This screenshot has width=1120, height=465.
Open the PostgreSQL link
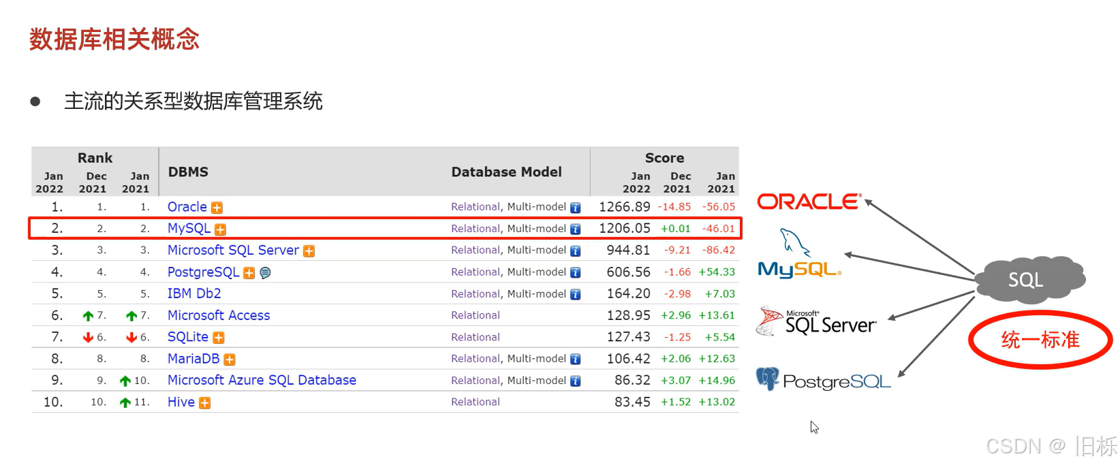[x=204, y=272]
